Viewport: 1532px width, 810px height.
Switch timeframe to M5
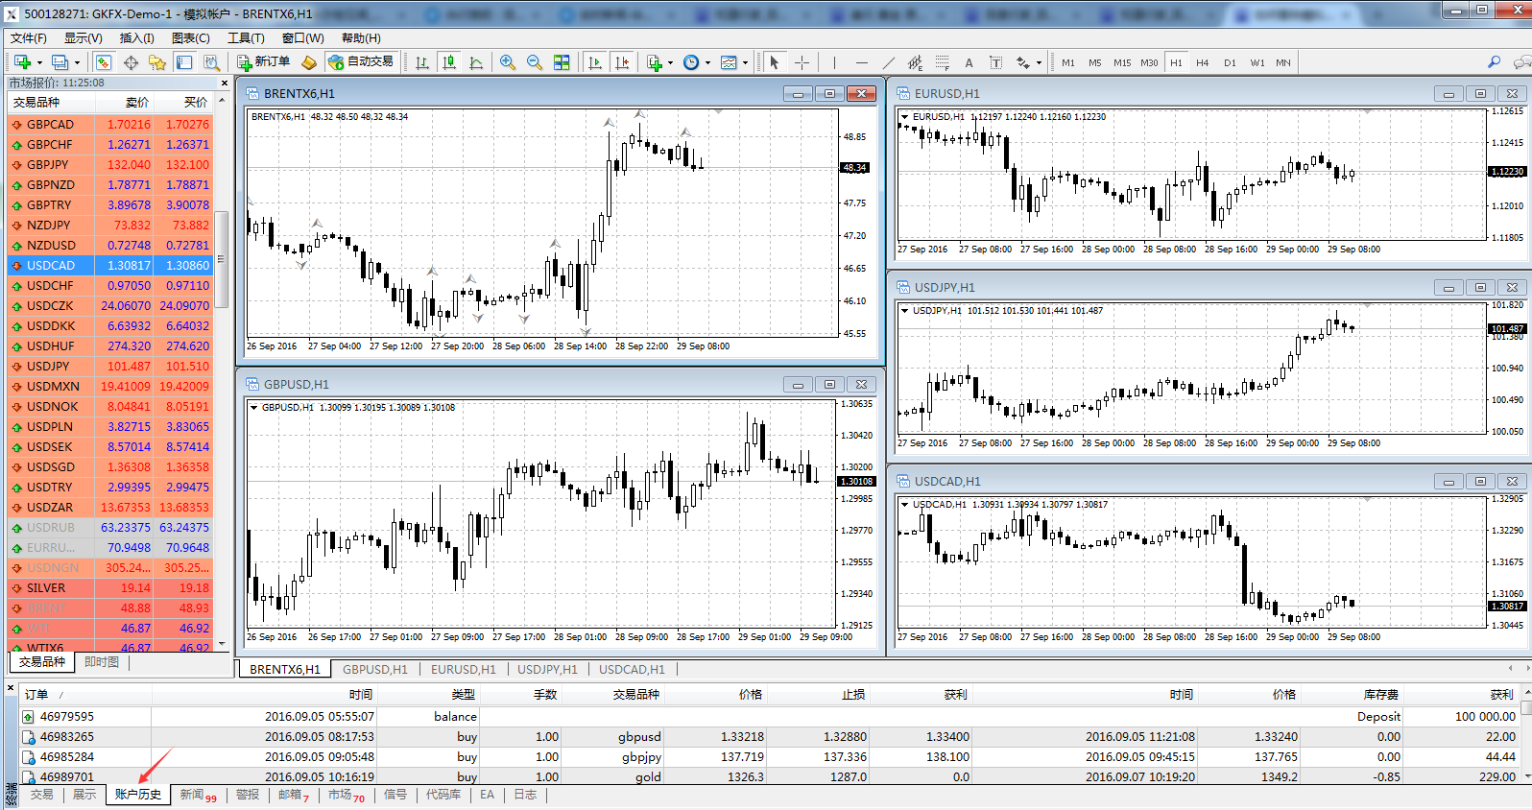click(1095, 62)
